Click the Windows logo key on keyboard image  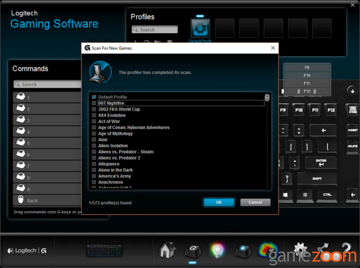coord(285,195)
